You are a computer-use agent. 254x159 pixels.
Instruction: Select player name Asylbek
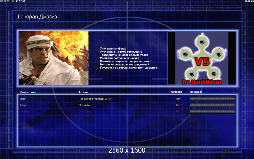coord(25,112)
